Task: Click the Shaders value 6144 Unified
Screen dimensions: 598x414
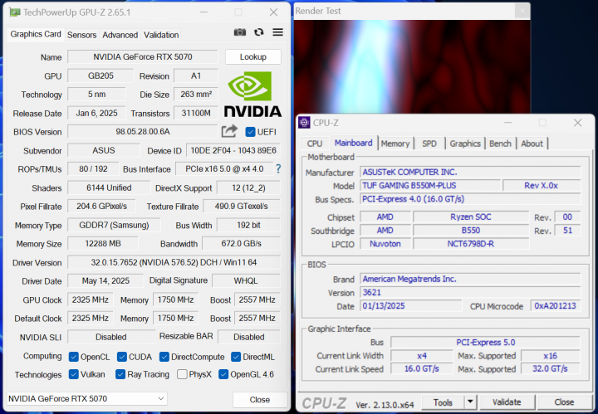Action: [x=109, y=188]
